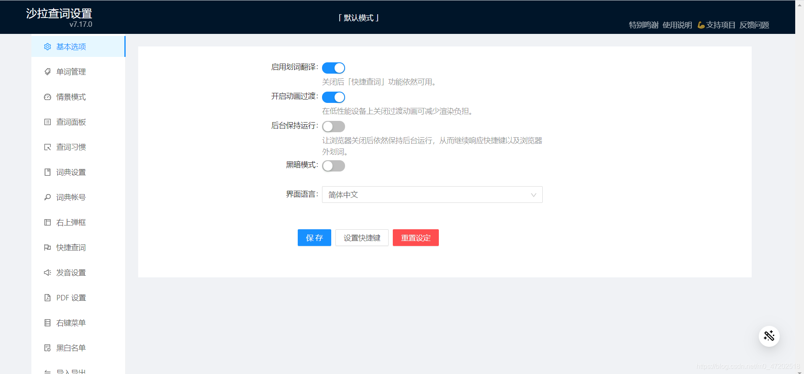Go to the 情景模式 section
Image resolution: width=804 pixels, height=374 pixels.
pos(78,97)
